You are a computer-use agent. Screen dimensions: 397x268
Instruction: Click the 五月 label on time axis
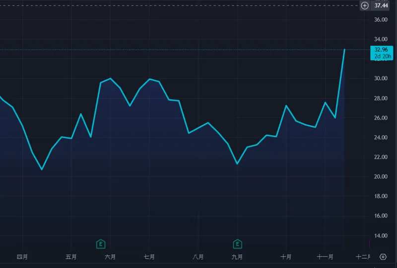pyautogui.click(x=71, y=257)
